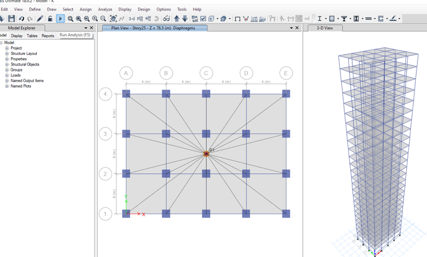Select the Pan hand tool

coord(113,19)
